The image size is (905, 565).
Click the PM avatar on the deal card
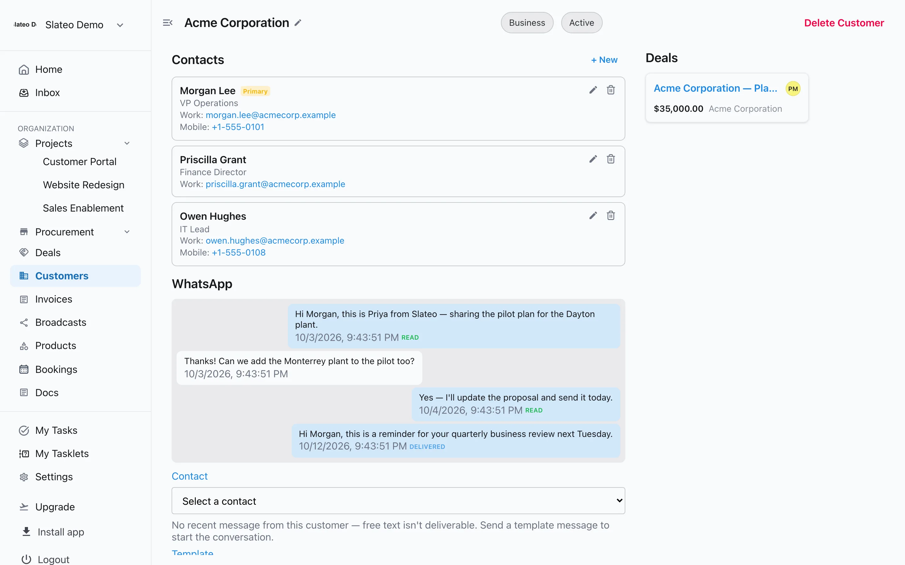(x=793, y=89)
